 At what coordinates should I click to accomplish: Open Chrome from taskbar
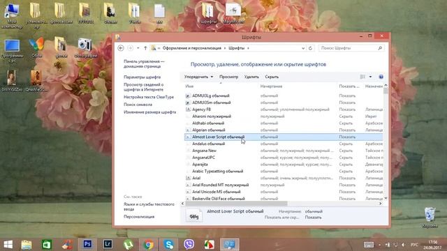(149, 245)
